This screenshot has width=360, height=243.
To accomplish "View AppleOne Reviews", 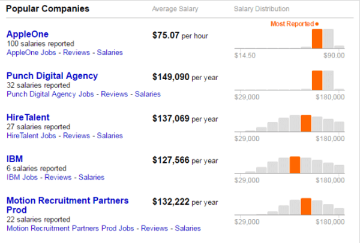I will [76, 52].
